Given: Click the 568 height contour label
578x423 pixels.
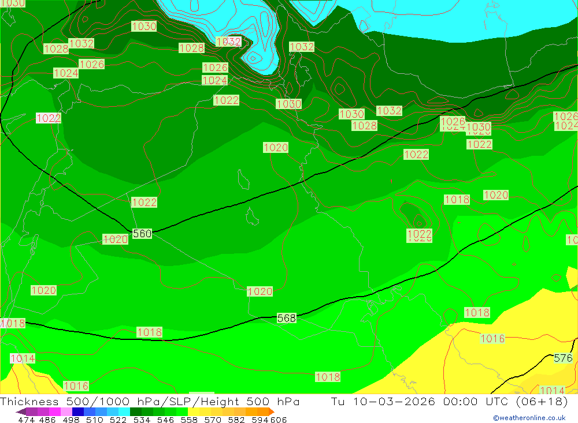Looking at the screenshot, I should [x=287, y=318].
